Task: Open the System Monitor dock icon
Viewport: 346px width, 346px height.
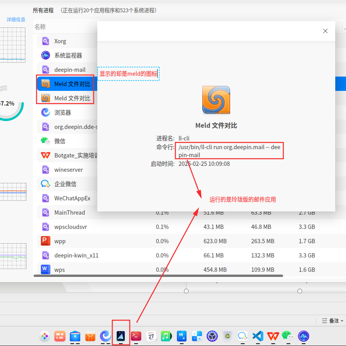Action: click(x=304, y=336)
